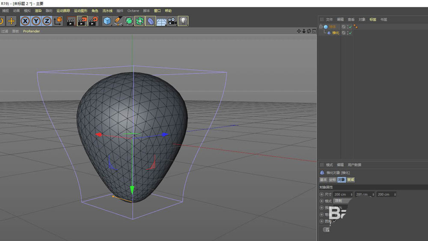Add a cube primitive object
Image resolution: width=428 pixels, height=241 pixels.
pos(107,21)
